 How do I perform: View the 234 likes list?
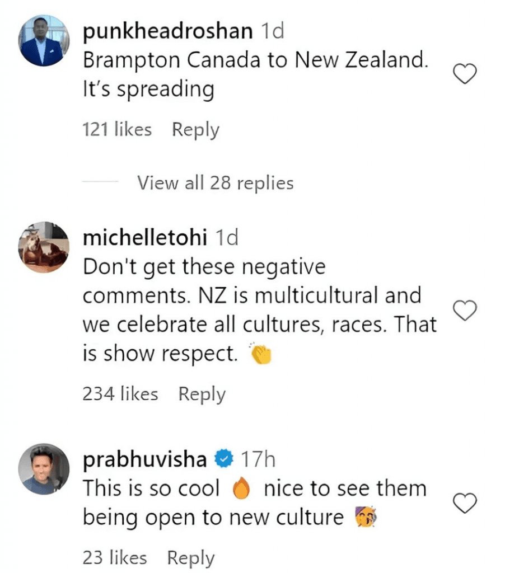[120, 394]
